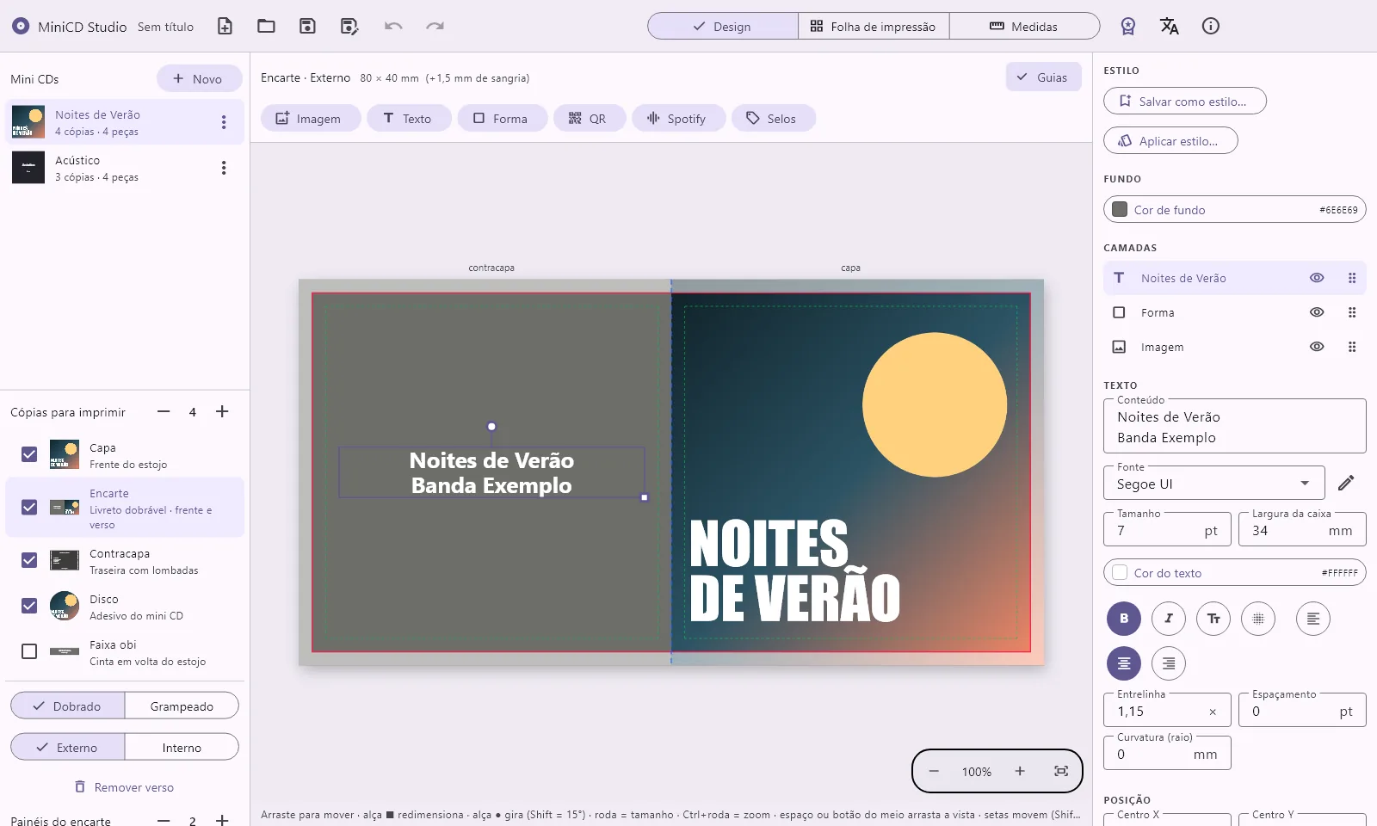Viewport: 1377px width, 826px height.
Task: Zoom in on the canvas
Action: pos(1020,771)
